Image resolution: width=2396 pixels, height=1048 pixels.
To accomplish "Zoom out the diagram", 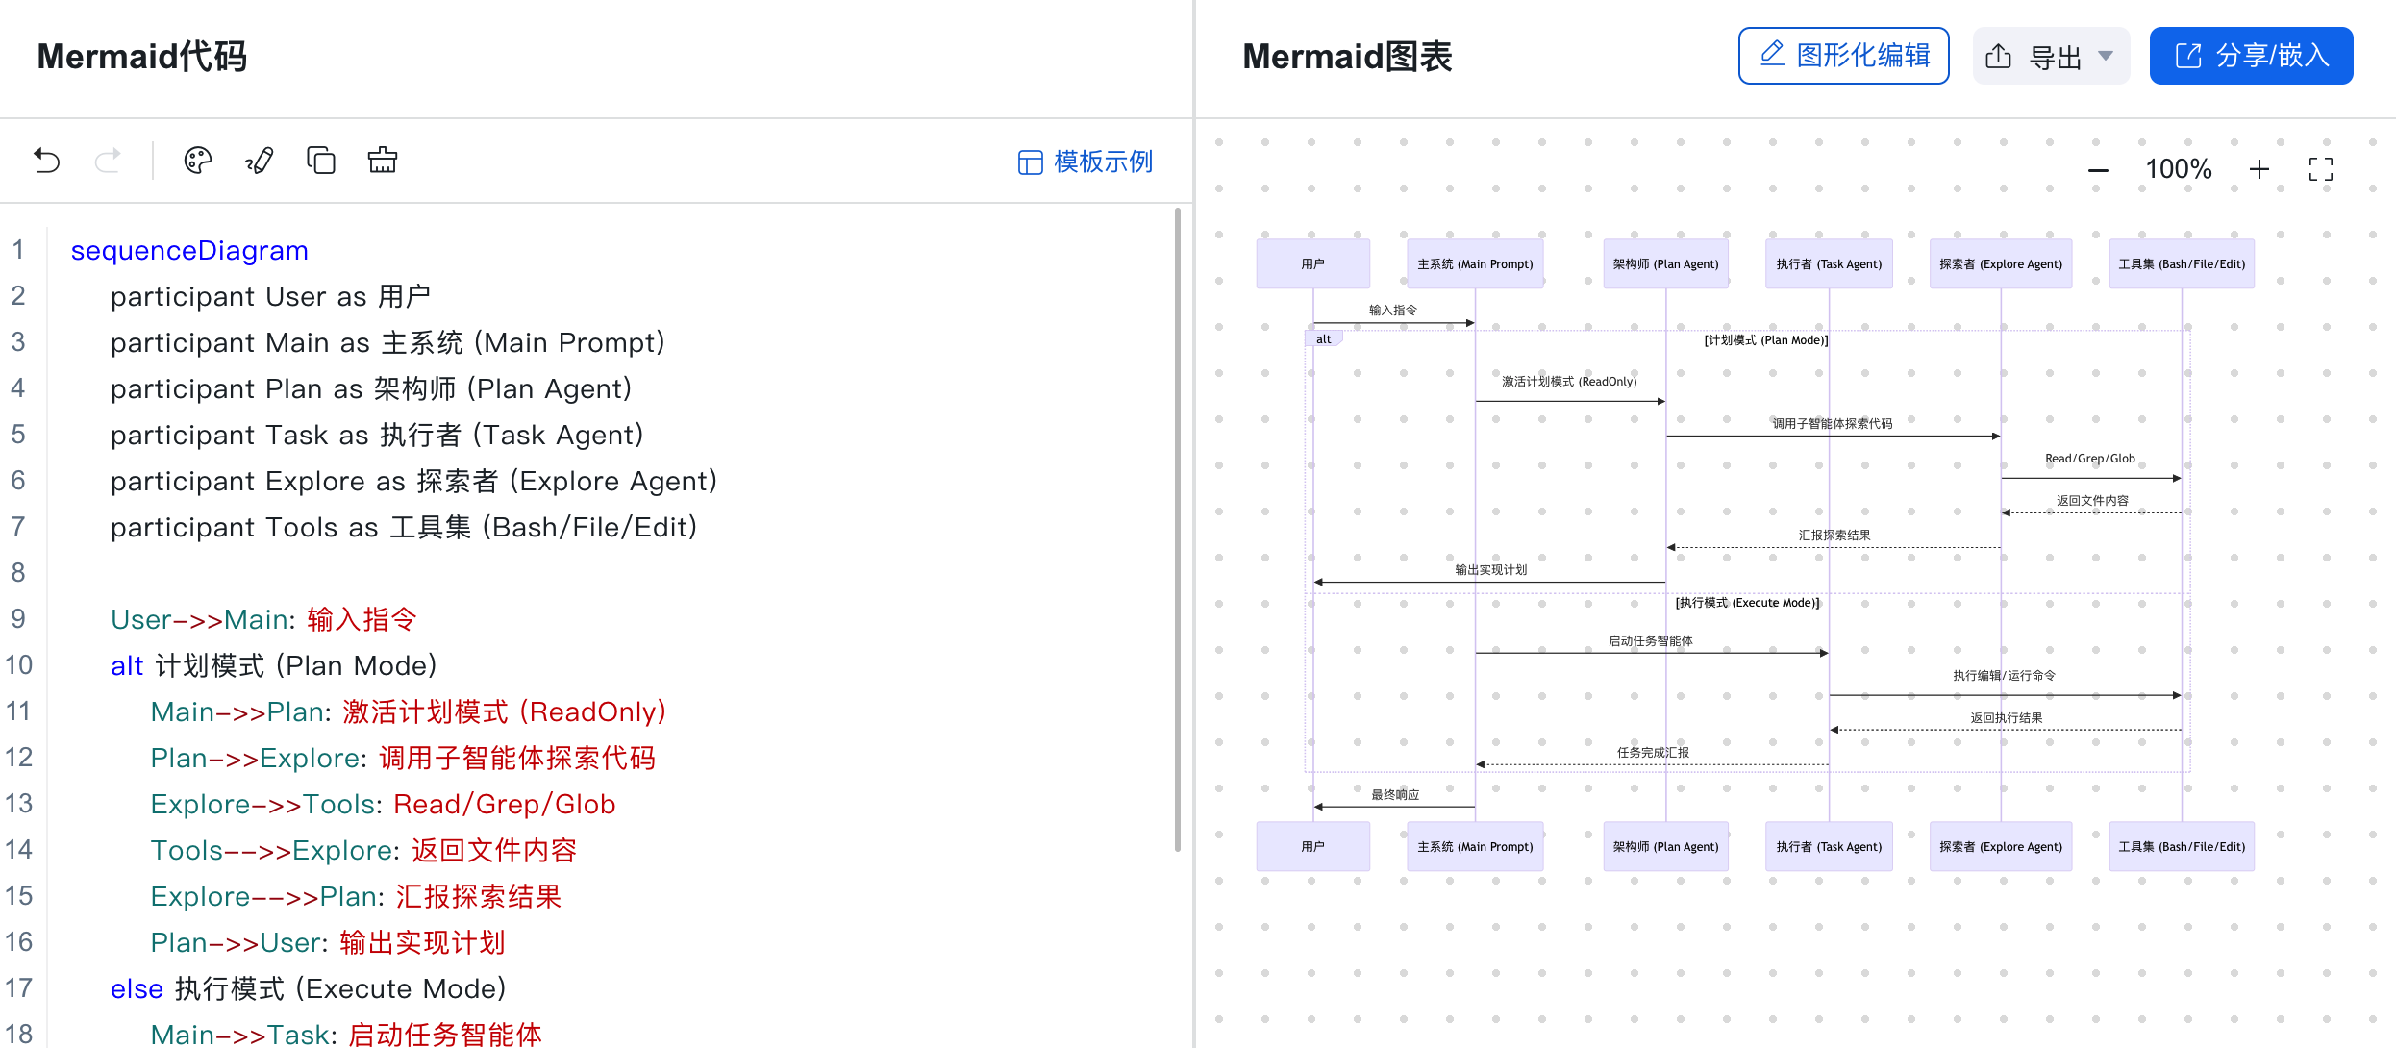I will (2098, 170).
